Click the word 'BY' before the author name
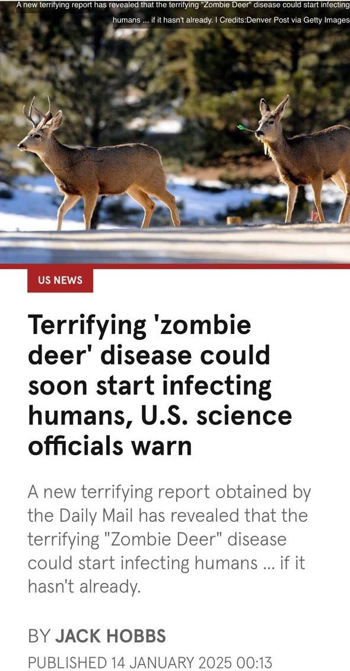The height and width of the screenshot is (671, 350). pos(39,636)
